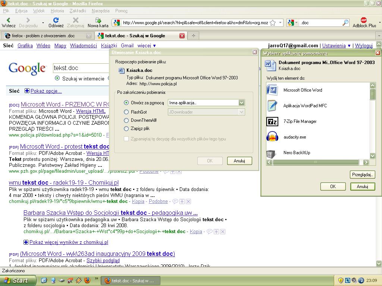This screenshot has height=286, width=382.
Task: Click the Wstecz back arrow icon
Action: pyautogui.click(x=8, y=20)
